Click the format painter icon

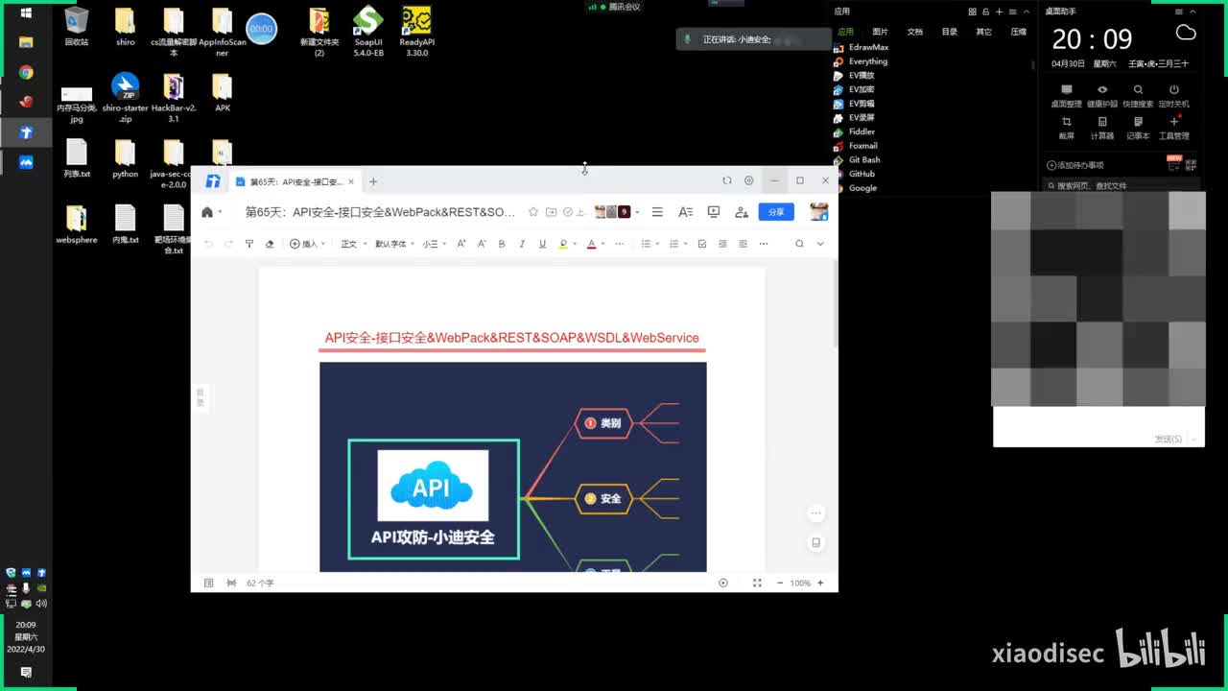click(249, 244)
